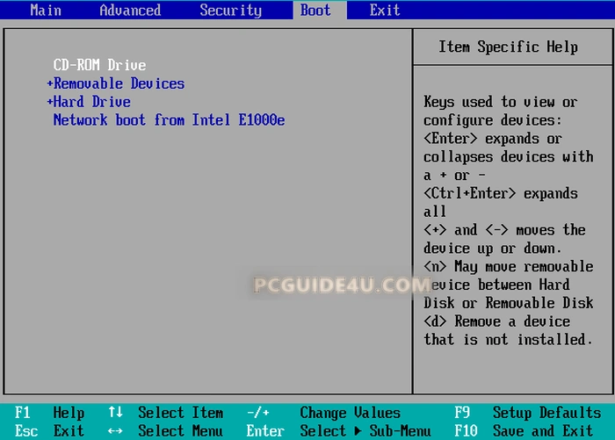Click the Item Specific Help header

[509, 47]
